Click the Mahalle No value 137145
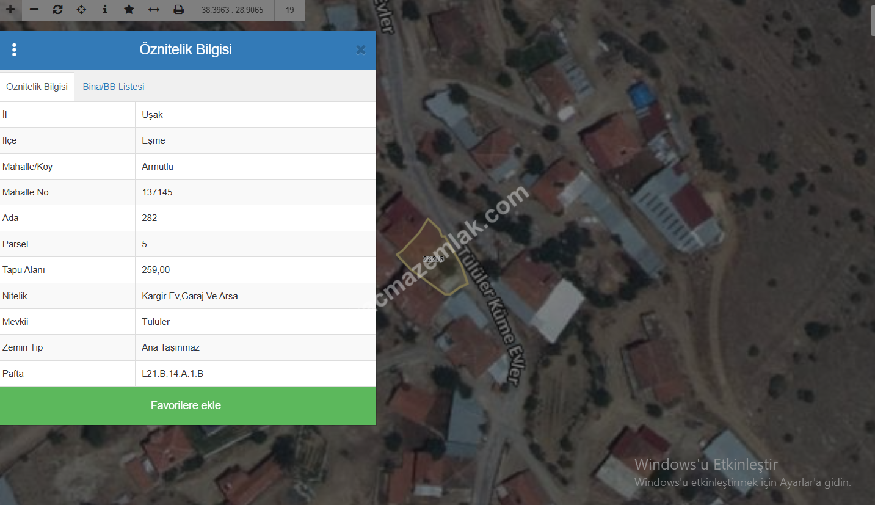 (x=157, y=192)
